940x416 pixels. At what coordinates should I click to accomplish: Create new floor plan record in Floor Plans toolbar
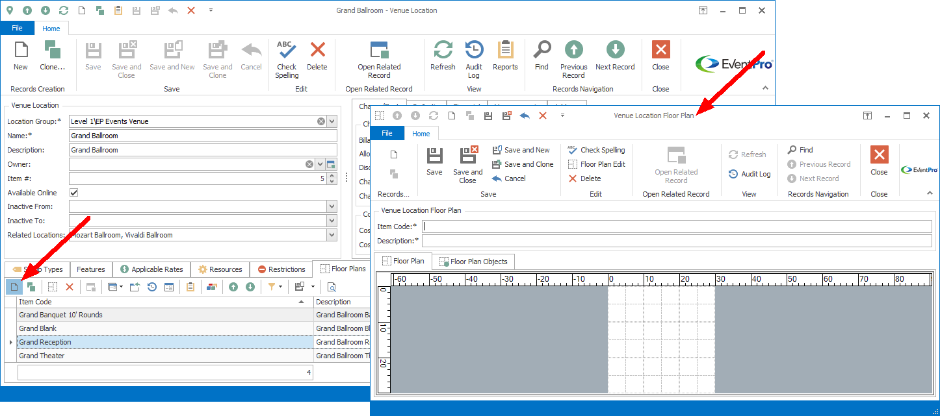(14, 287)
